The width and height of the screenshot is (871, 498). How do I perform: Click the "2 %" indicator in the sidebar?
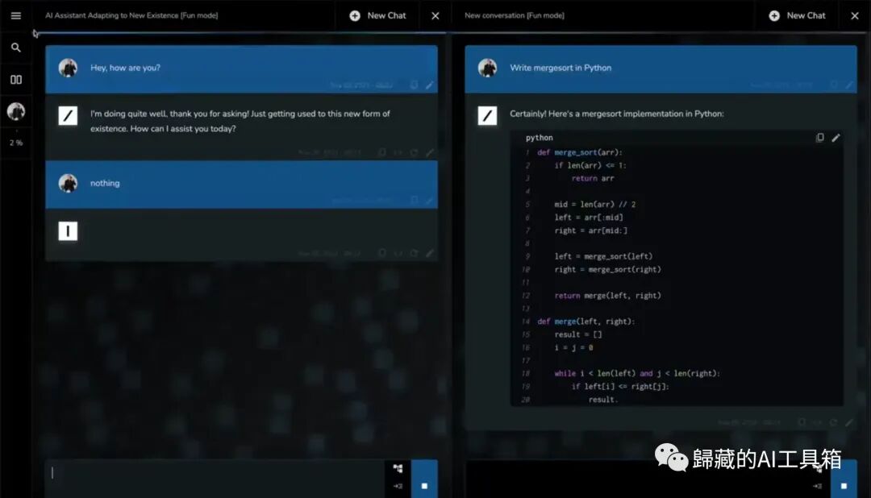[x=16, y=143]
